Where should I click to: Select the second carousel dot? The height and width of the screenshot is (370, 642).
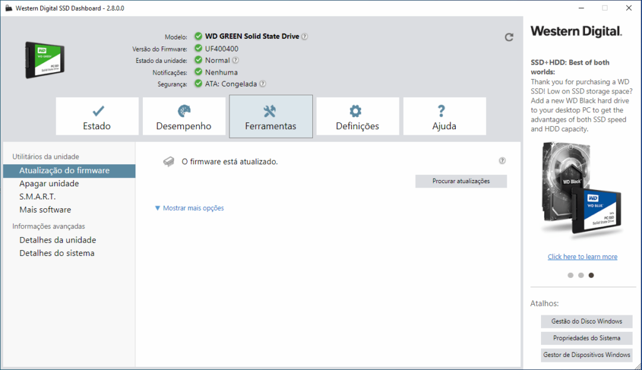[x=581, y=275]
